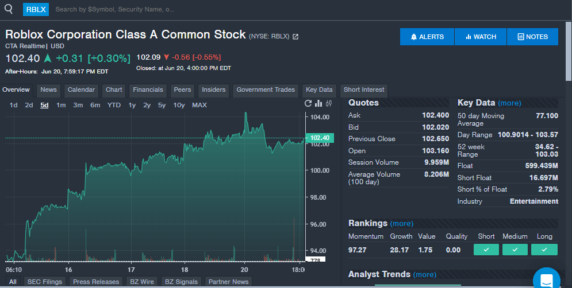The width and height of the screenshot is (572, 288).
Task: Select the 6m chart range
Action: pos(95,105)
